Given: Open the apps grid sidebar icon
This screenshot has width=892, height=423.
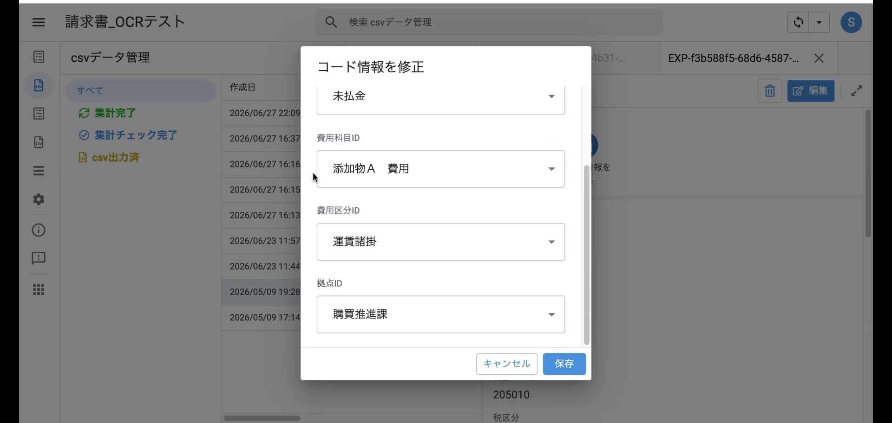Looking at the screenshot, I should [39, 290].
